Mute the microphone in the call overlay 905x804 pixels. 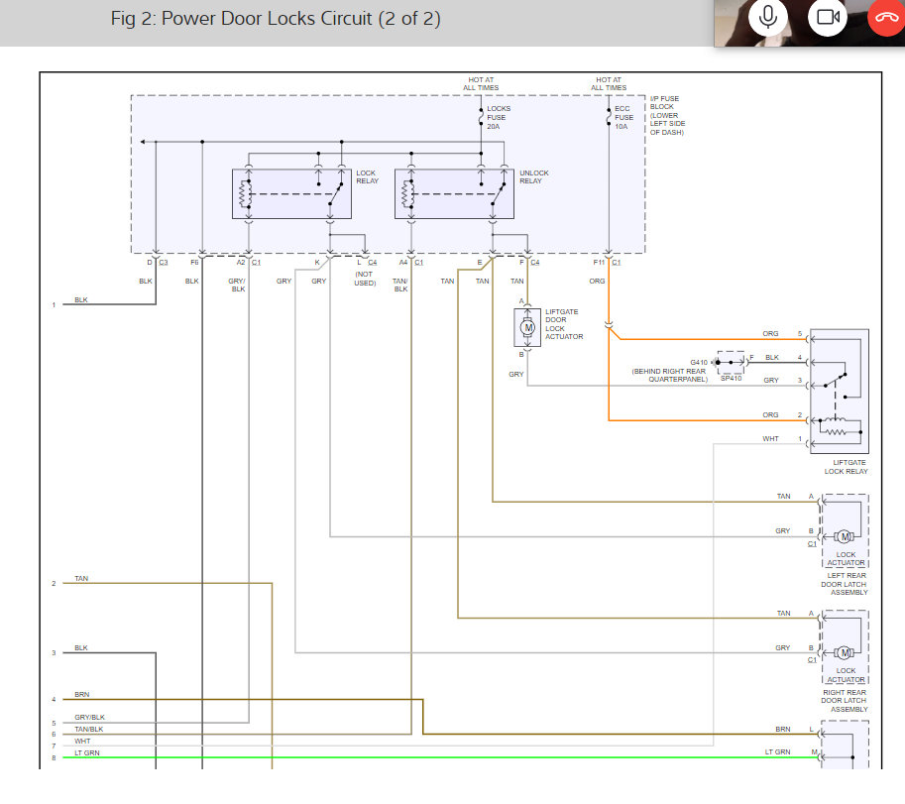coord(766,17)
